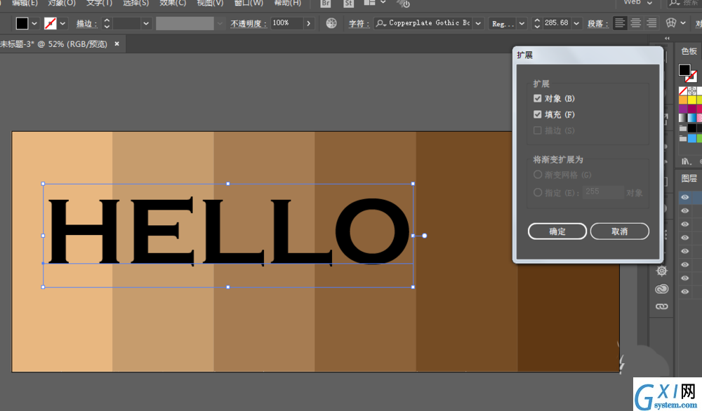The height and width of the screenshot is (411, 702).
Task: Open the stroke color dropdown arrow
Action: coord(62,23)
